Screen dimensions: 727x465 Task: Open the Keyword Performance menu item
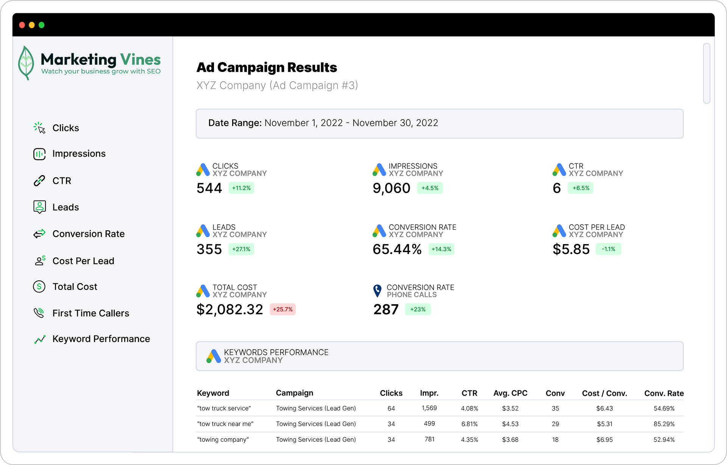(x=101, y=339)
